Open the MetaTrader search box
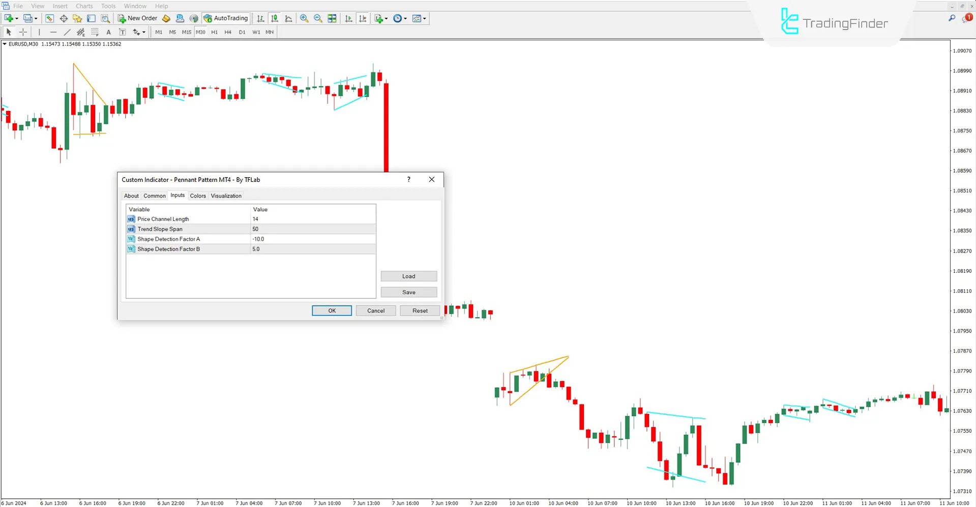976x507 pixels. pyautogui.click(x=952, y=17)
